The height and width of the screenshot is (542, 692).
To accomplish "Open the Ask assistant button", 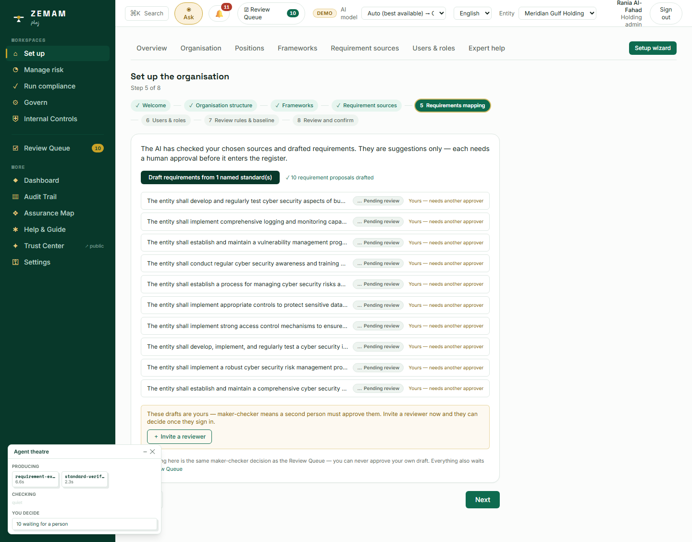I will (188, 13).
